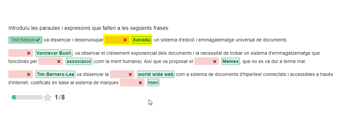Click the red X before Memex
Screen dimensions: 350x123
[215, 62]
